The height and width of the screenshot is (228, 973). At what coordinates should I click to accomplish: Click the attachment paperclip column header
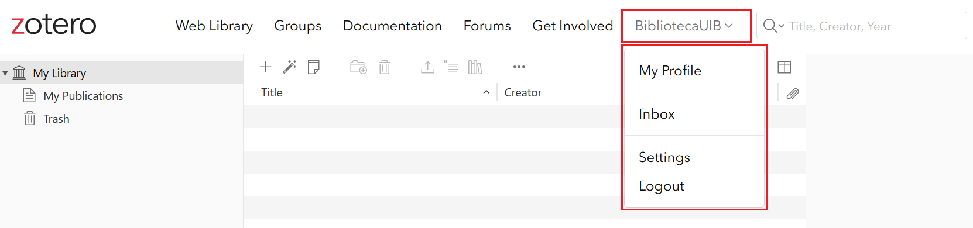coord(792,94)
